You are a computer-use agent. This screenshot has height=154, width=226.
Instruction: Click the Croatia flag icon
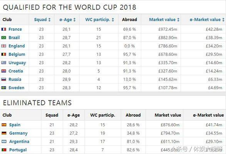coord(3,71)
